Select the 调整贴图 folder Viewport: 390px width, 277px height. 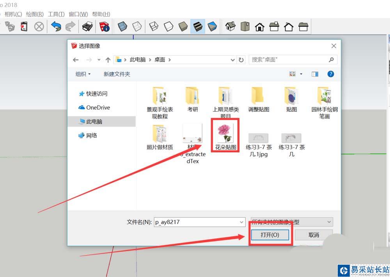click(x=259, y=100)
